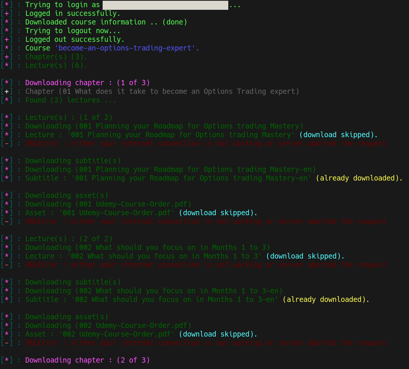
Task: Click the 'Lecture(s) (6).' line
Action: [56, 65]
